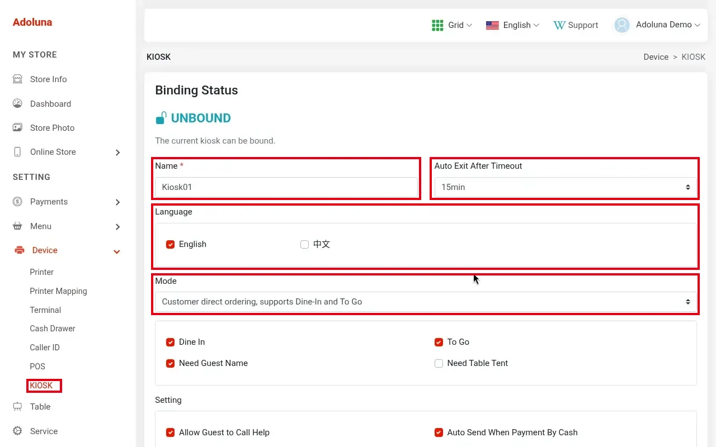Click the Menu basket icon
716x447 pixels.
pyautogui.click(x=17, y=226)
